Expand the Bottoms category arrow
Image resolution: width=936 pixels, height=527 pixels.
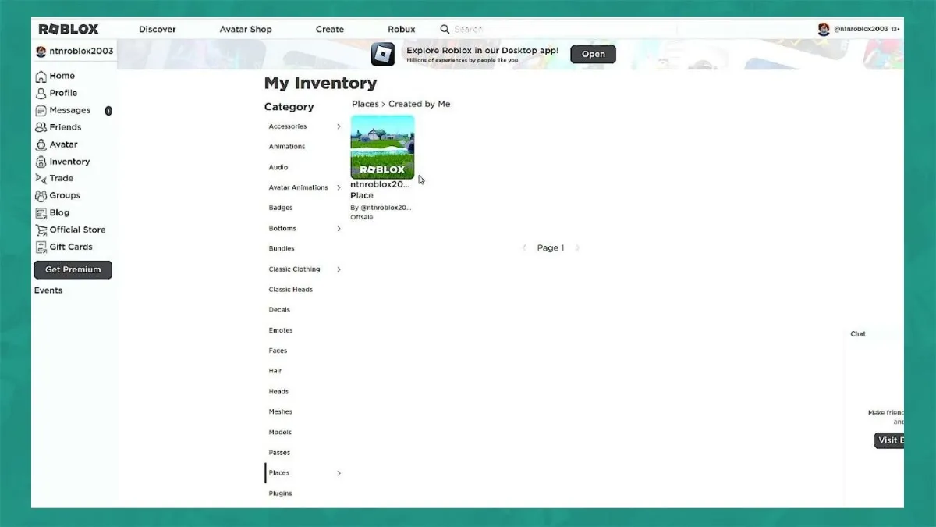point(339,229)
